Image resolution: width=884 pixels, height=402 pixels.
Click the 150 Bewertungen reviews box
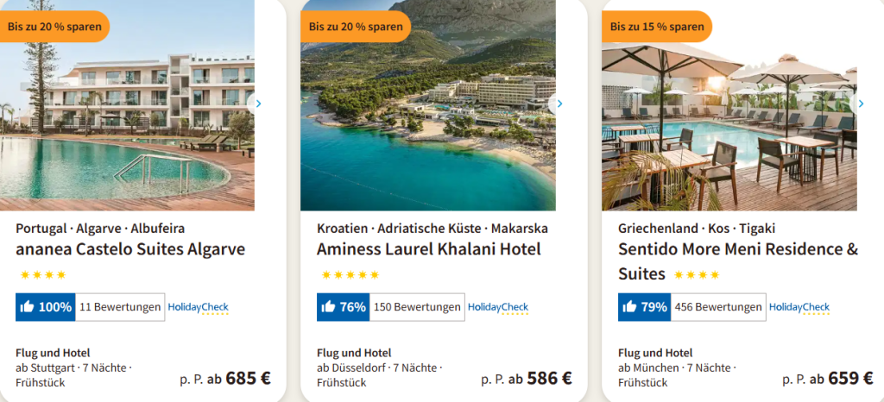418,307
